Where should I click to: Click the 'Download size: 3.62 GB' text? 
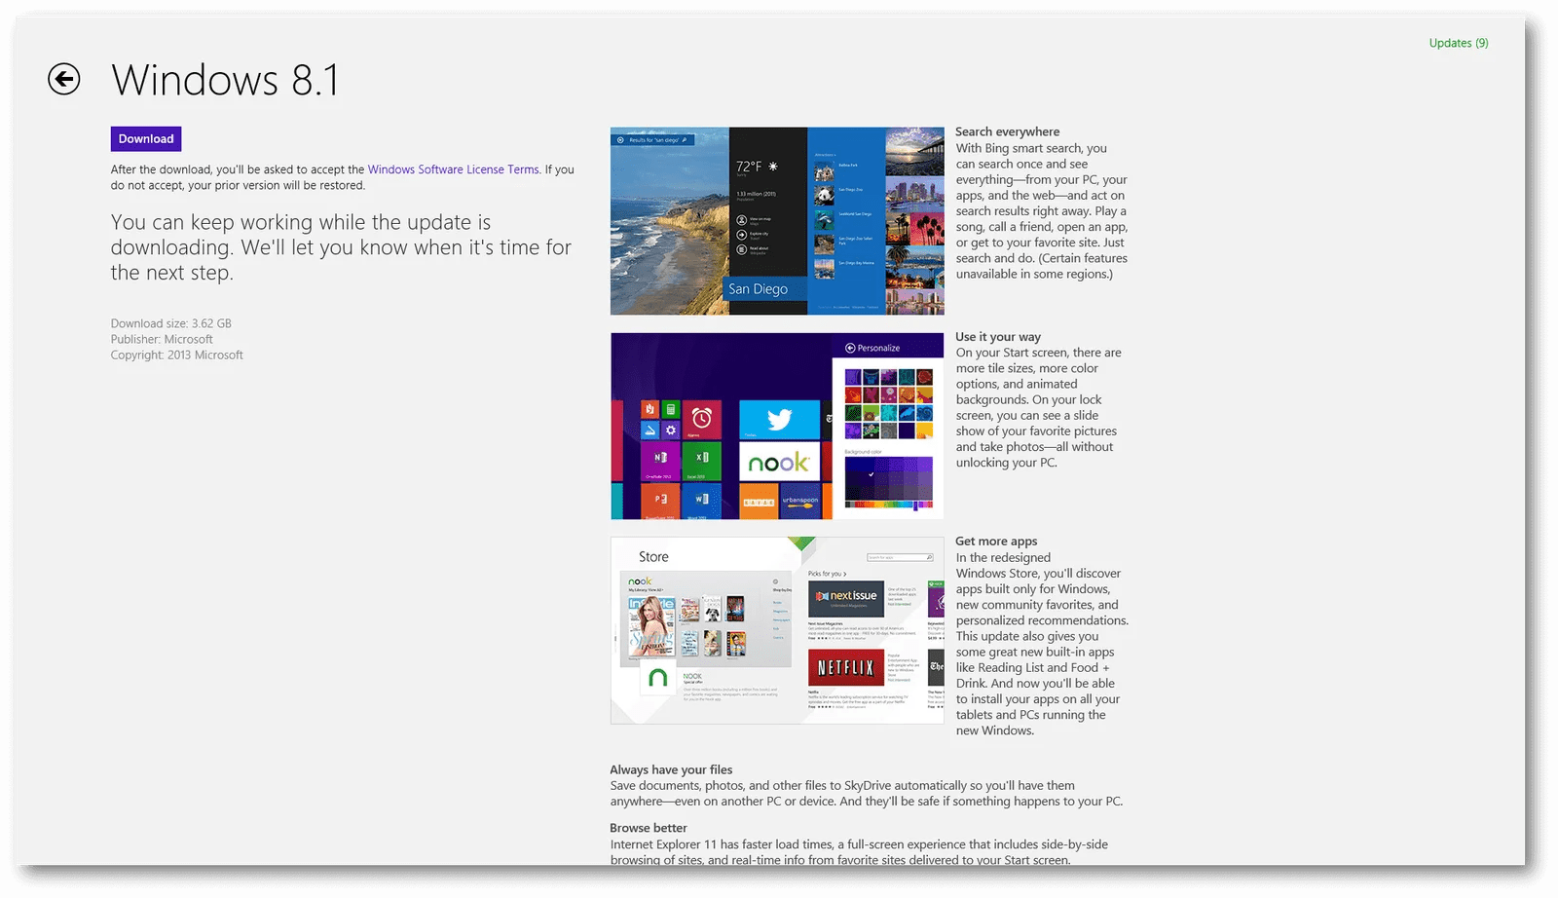click(171, 323)
